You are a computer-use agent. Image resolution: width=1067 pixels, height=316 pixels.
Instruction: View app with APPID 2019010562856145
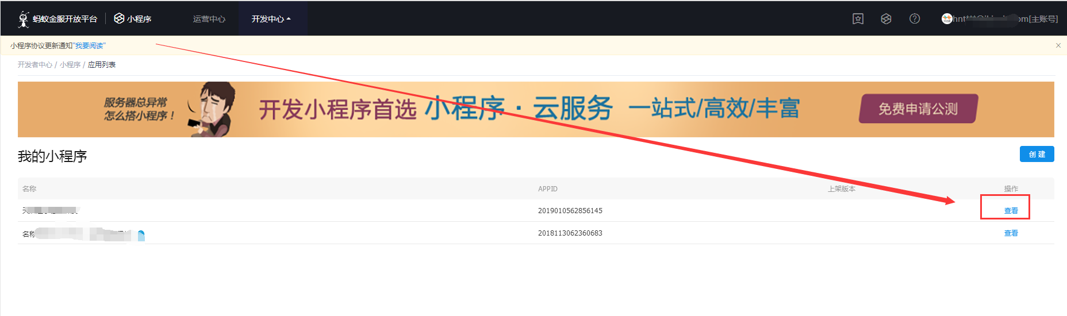pyautogui.click(x=1011, y=211)
